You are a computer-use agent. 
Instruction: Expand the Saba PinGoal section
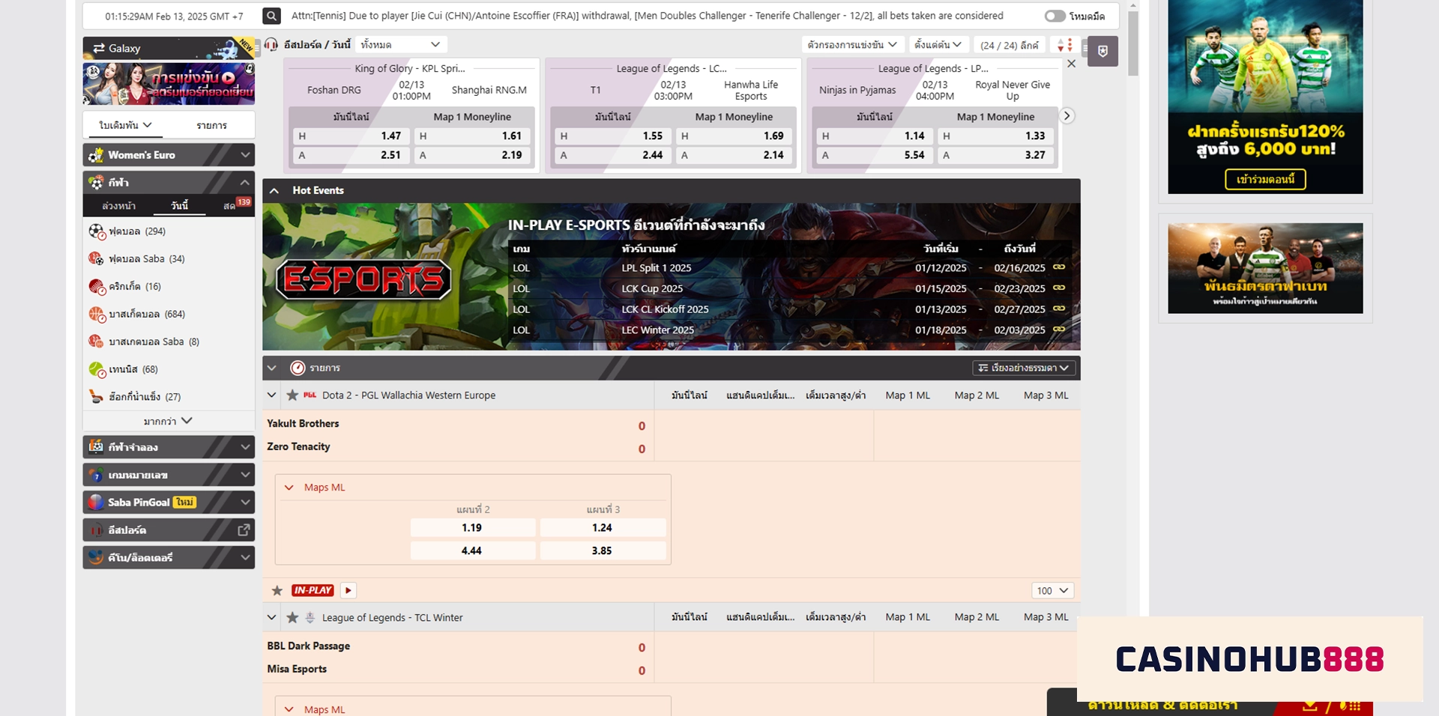(169, 503)
